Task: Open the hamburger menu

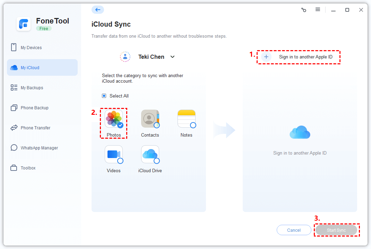Action: click(318, 10)
